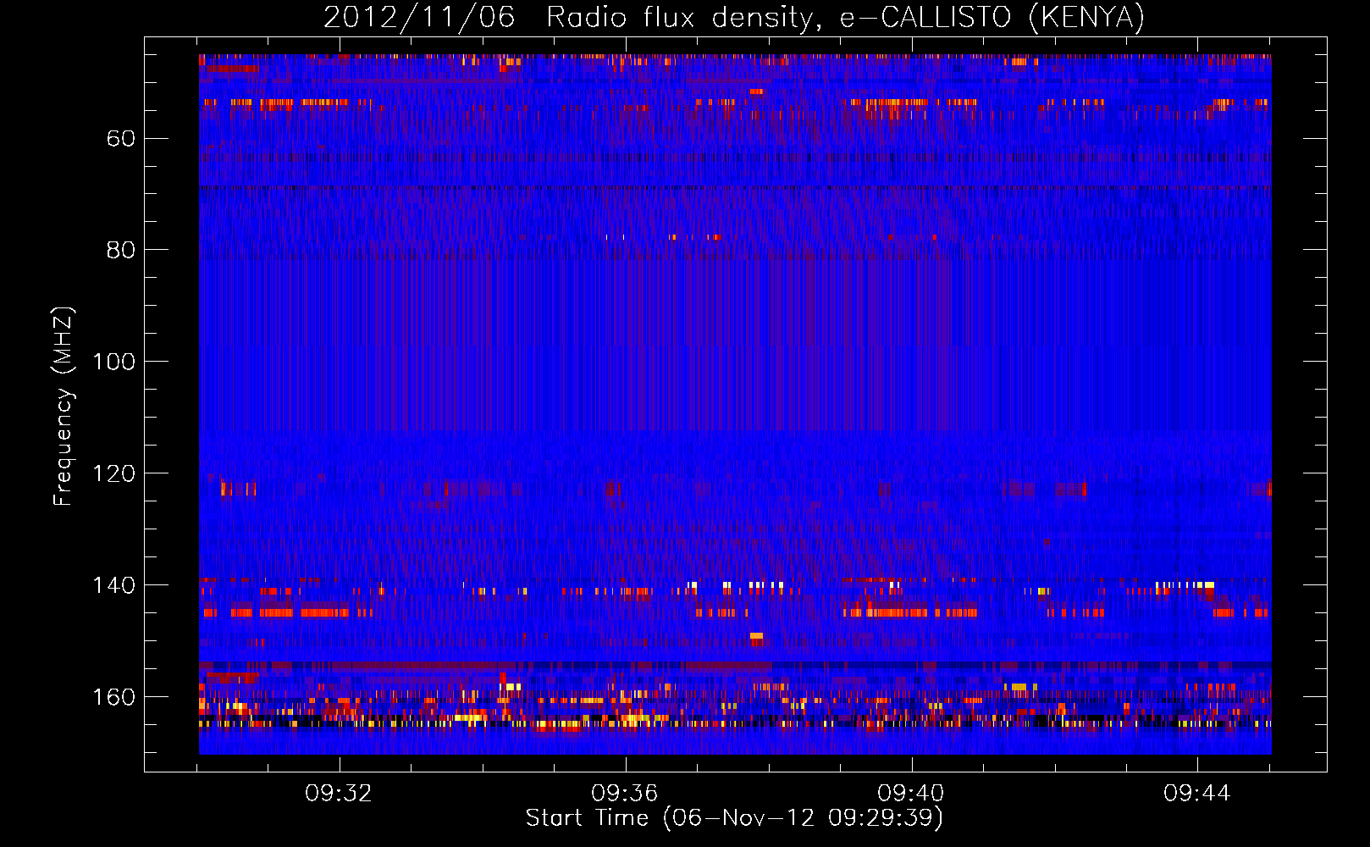Click the 09:44 time tick label
1370x847 pixels.
(1197, 794)
